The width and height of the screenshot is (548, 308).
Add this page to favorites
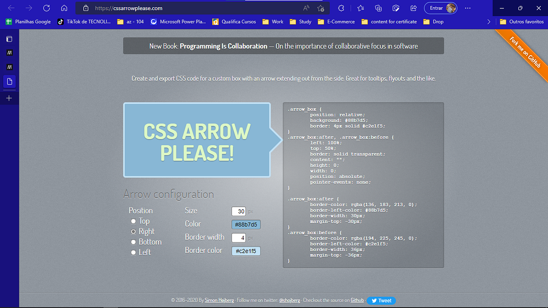pos(321,8)
